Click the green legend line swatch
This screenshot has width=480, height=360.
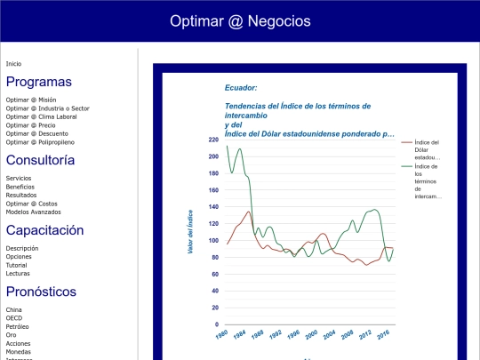(406, 166)
